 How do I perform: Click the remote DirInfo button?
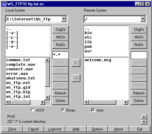coord(139,101)
